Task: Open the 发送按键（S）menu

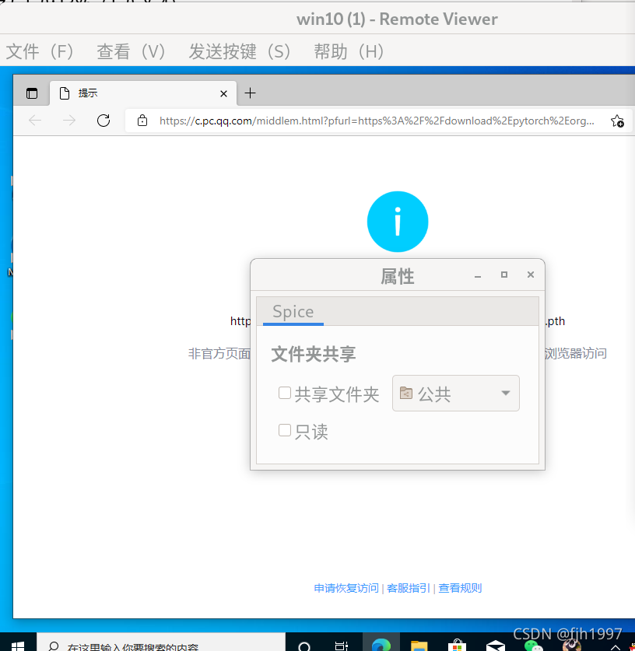Action: pos(239,51)
